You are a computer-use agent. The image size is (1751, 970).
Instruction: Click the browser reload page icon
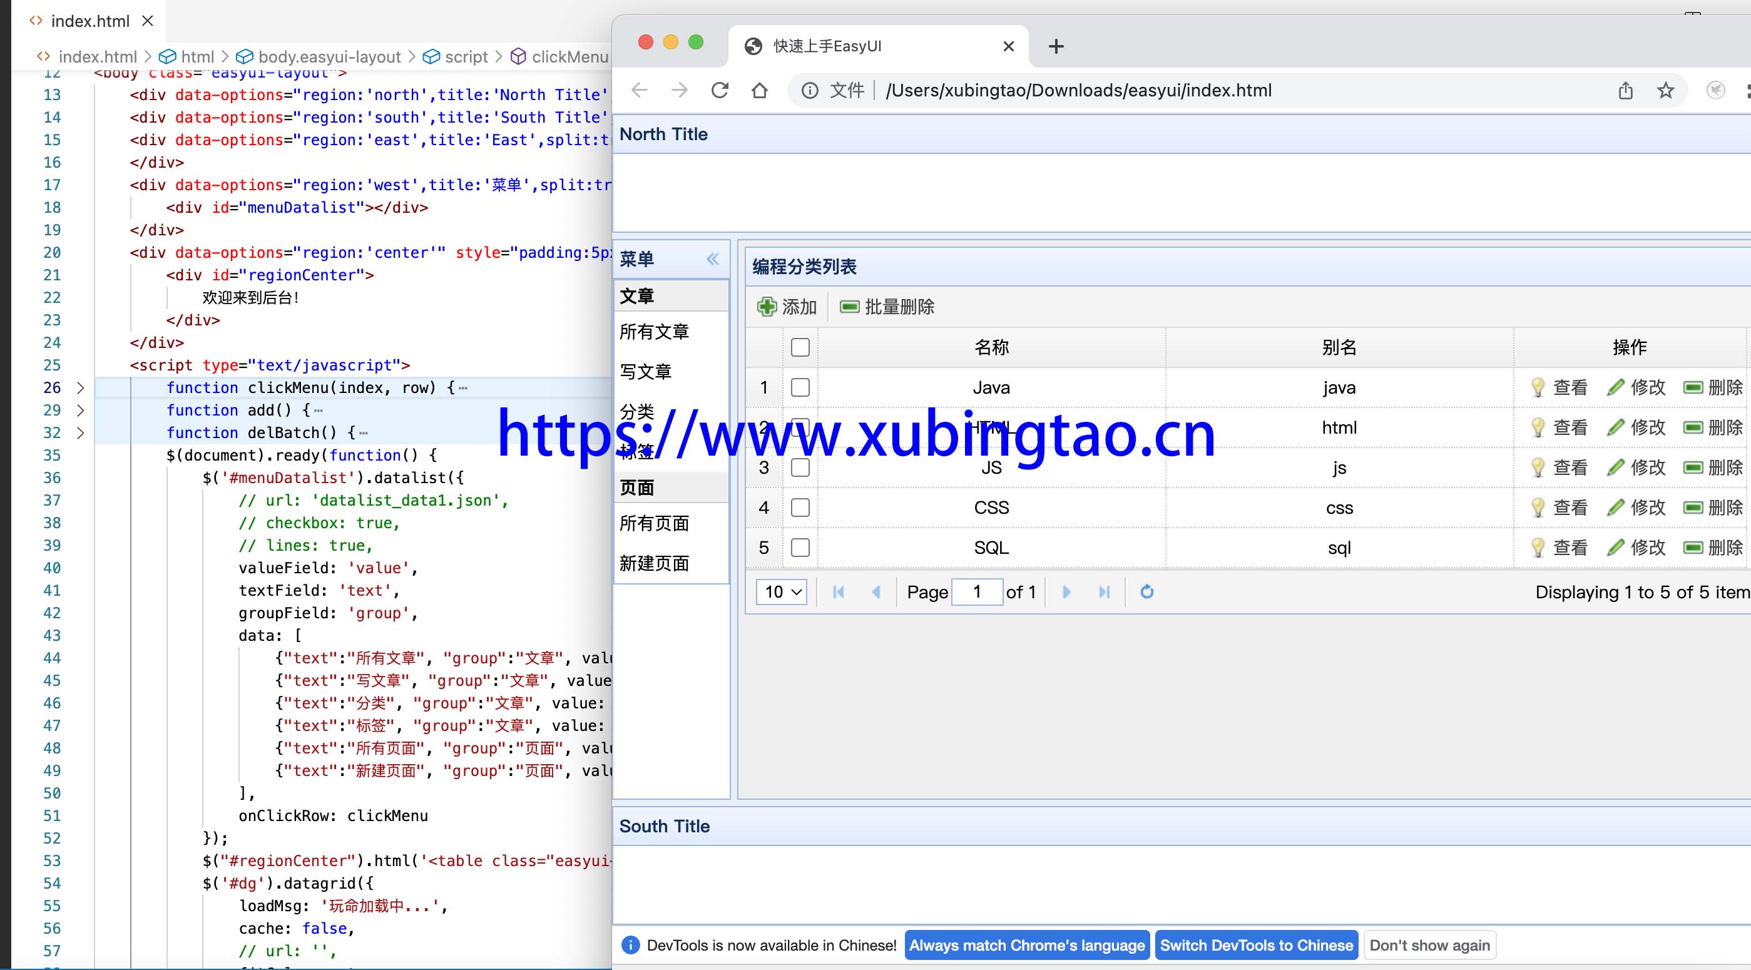coord(720,90)
